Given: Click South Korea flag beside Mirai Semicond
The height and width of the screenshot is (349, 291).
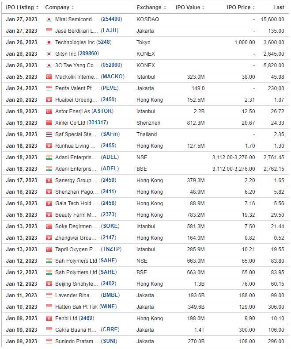Looking at the screenshot, I should [49, 19].
